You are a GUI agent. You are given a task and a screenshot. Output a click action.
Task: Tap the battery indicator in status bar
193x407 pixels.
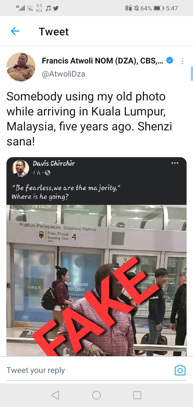click(159, 8)
